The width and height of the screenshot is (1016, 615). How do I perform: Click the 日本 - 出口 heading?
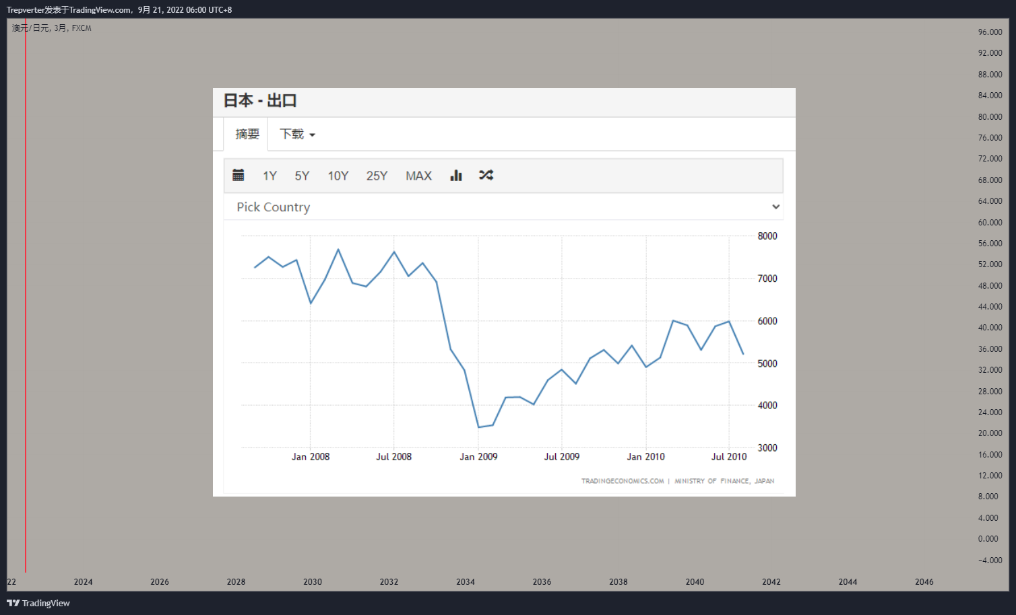(x=260, y=101)
